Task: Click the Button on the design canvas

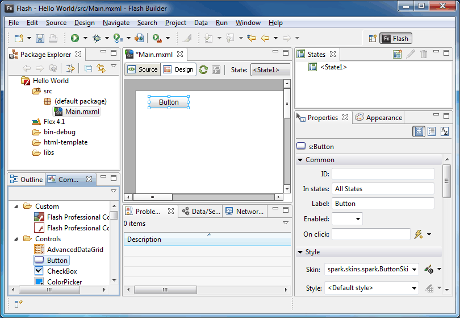Action: (169, 102)
